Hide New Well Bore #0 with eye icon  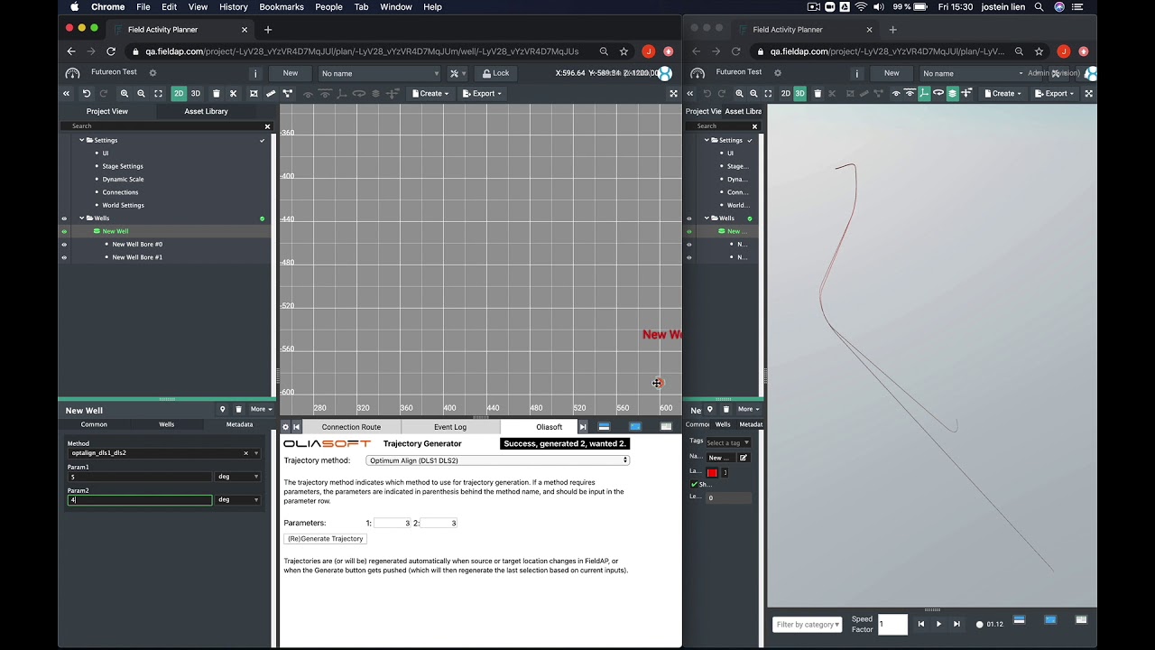pyautogui.click(x=64, y=245)
